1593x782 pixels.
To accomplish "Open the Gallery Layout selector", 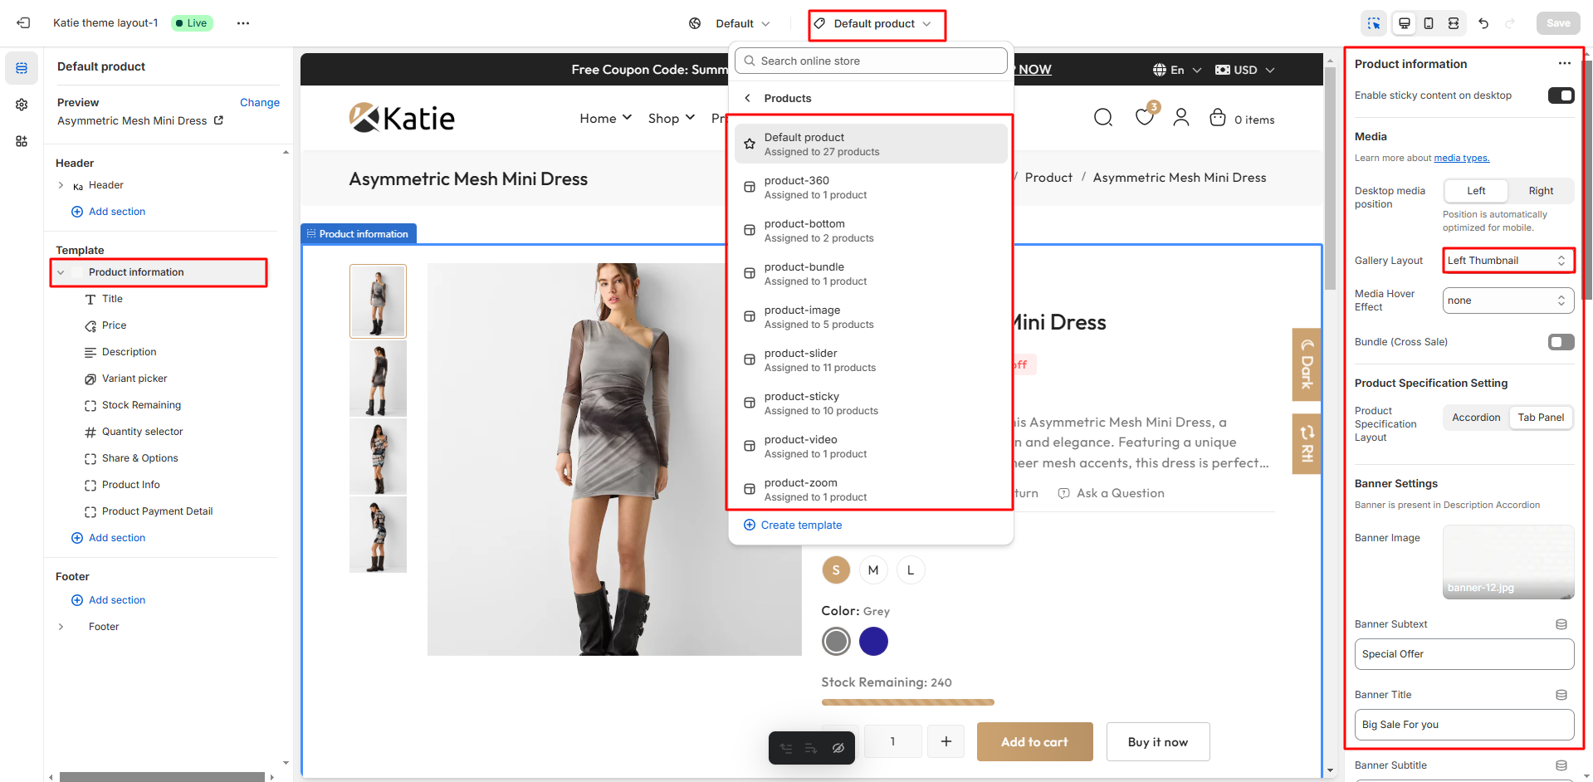I will point(1507,260).
